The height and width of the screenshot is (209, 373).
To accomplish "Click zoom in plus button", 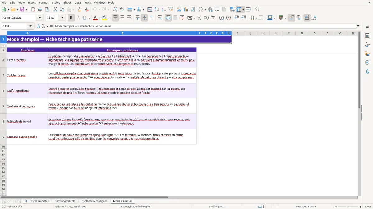I will pos(361,207).
